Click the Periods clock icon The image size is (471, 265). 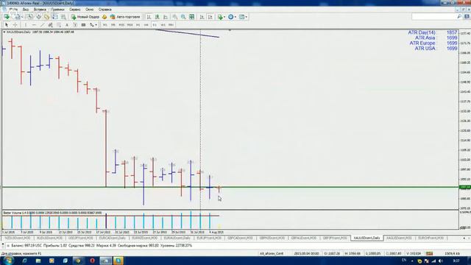tap(230, 17)
